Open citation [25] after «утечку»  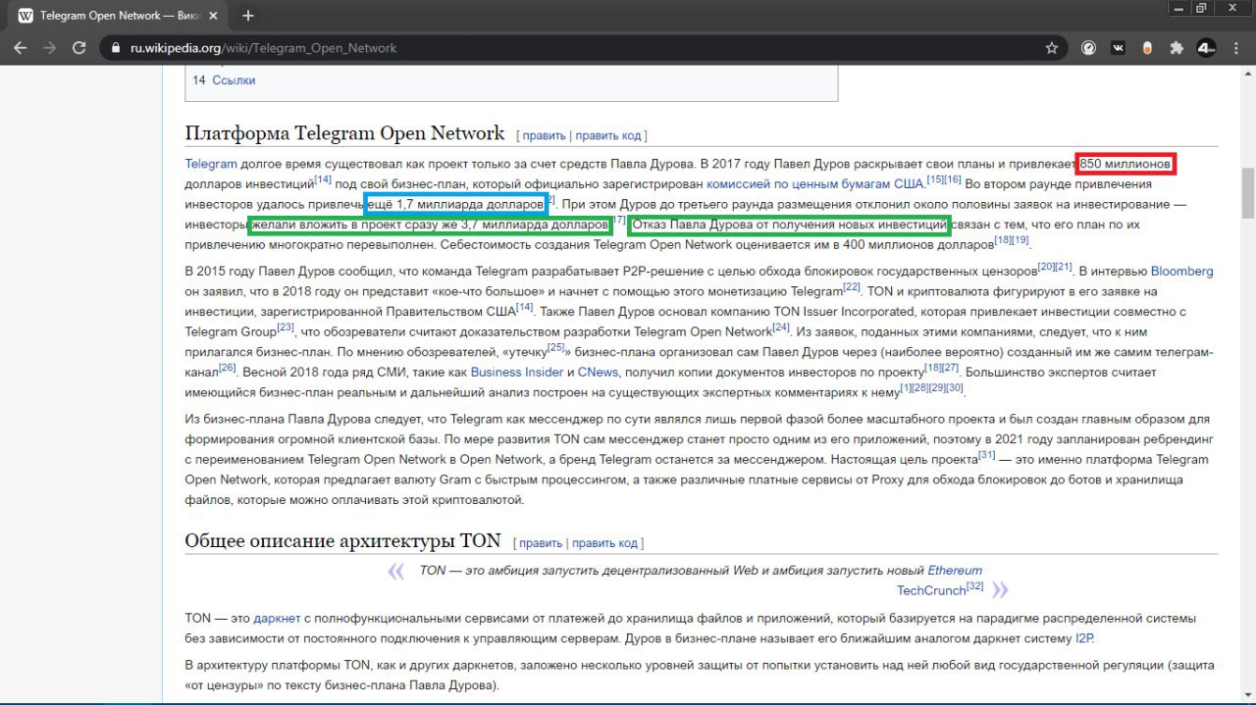(556, 347)
